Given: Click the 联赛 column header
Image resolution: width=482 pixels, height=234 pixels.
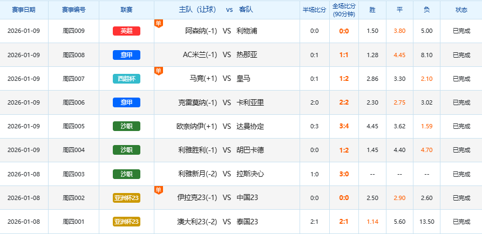Looking at the screenshot, I should click(126, 10).
